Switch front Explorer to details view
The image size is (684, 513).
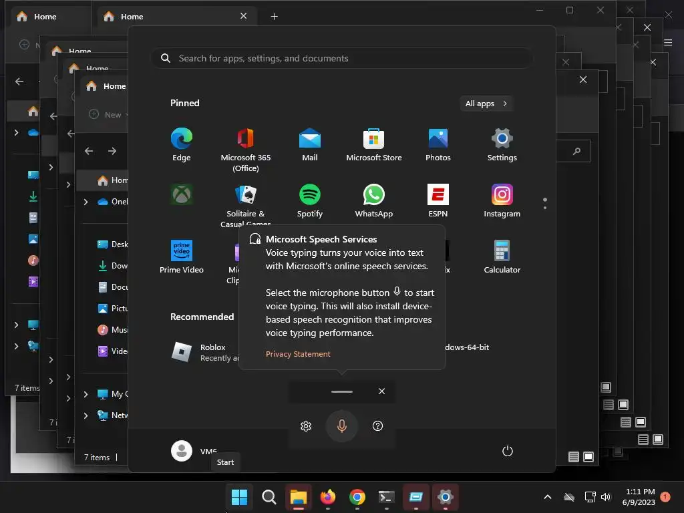(x=574, y=457)
